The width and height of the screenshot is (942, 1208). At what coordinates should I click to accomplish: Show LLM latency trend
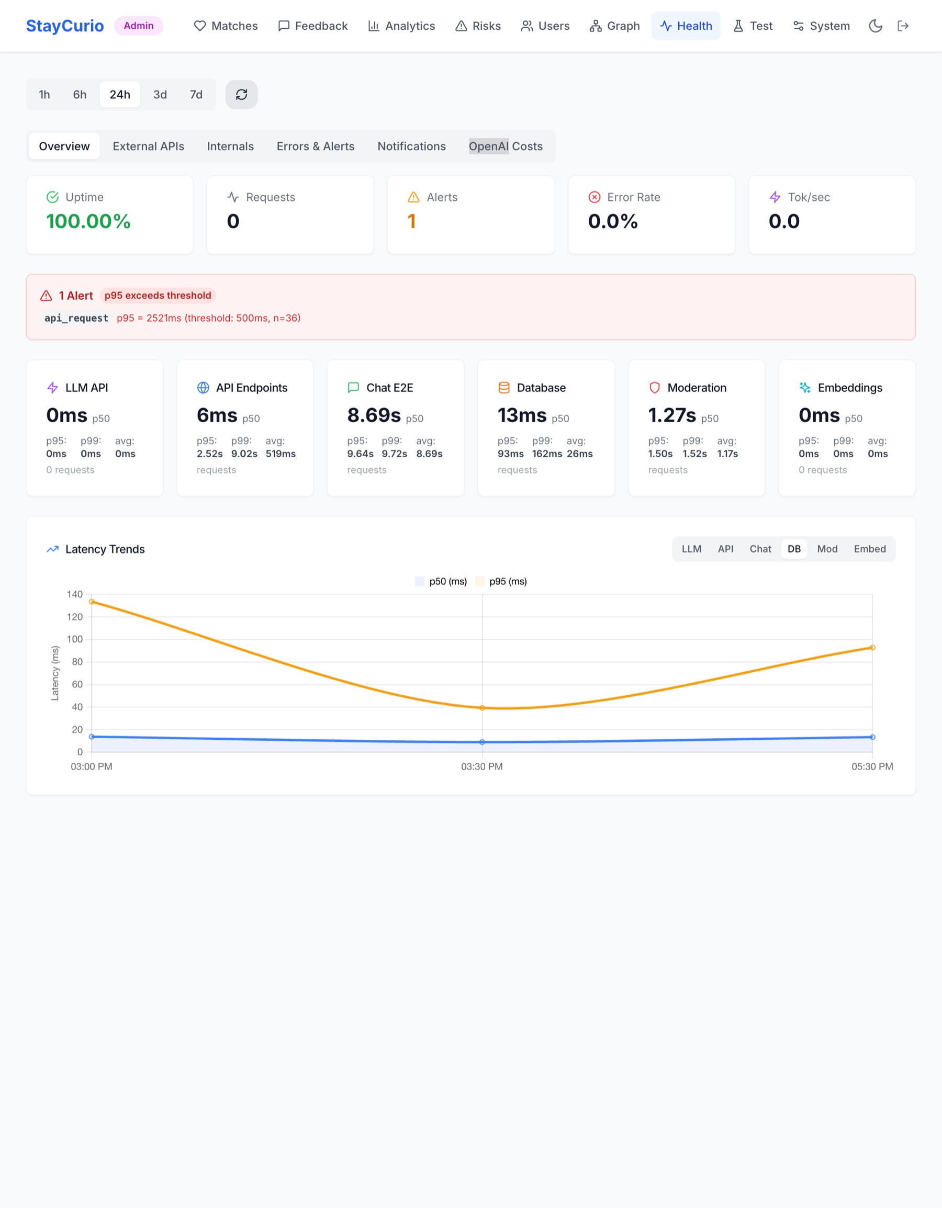point(691,549)
